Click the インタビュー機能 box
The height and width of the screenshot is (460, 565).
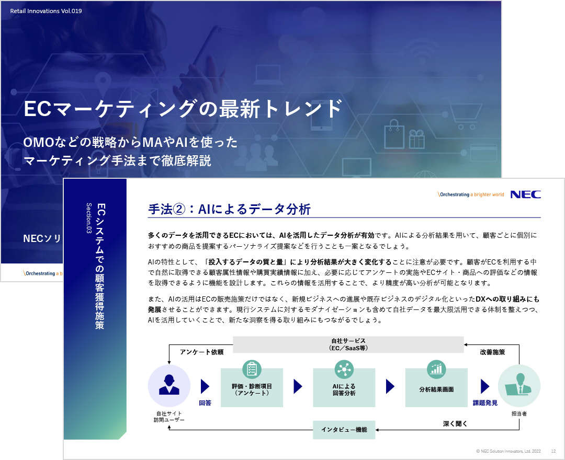point(344,430)
